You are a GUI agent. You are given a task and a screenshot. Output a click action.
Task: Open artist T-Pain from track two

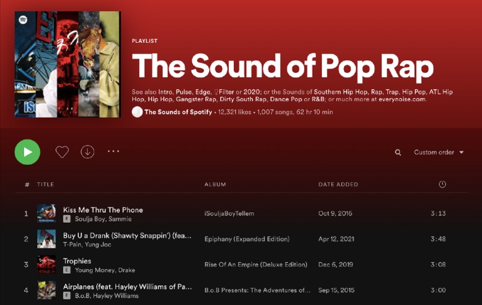pyautogui.click(x=72, y=245)
